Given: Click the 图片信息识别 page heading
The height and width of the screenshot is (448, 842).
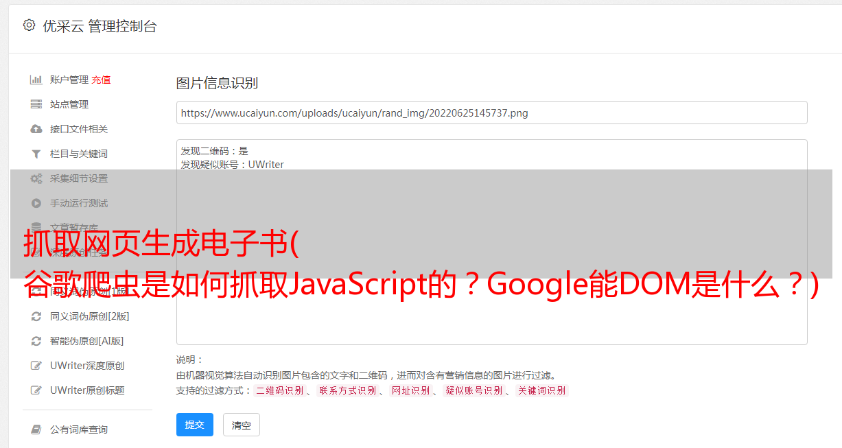Looking at the screenshot, I should [217, 83].
